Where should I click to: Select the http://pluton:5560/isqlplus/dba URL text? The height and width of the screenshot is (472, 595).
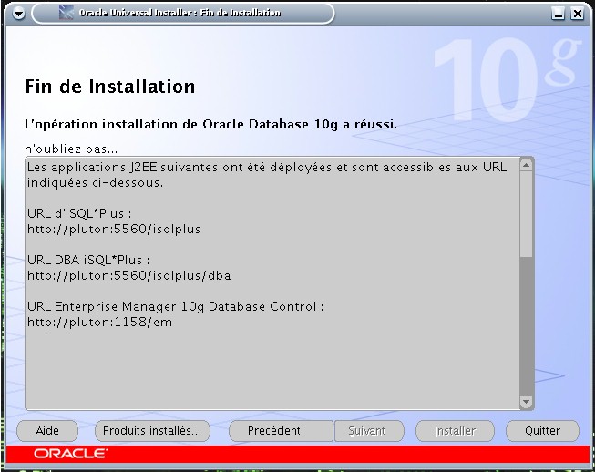(x=129, y=275)
